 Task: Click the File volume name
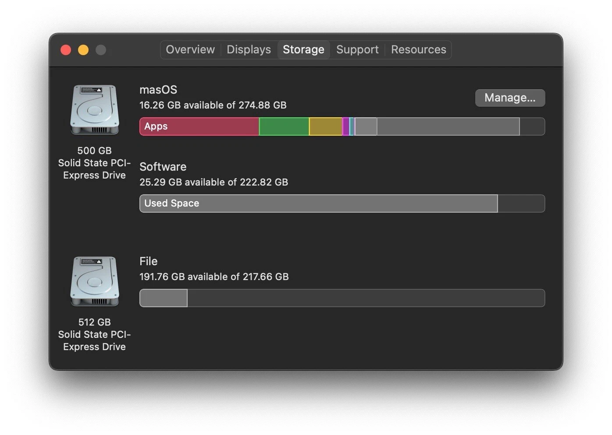[149, 261]
